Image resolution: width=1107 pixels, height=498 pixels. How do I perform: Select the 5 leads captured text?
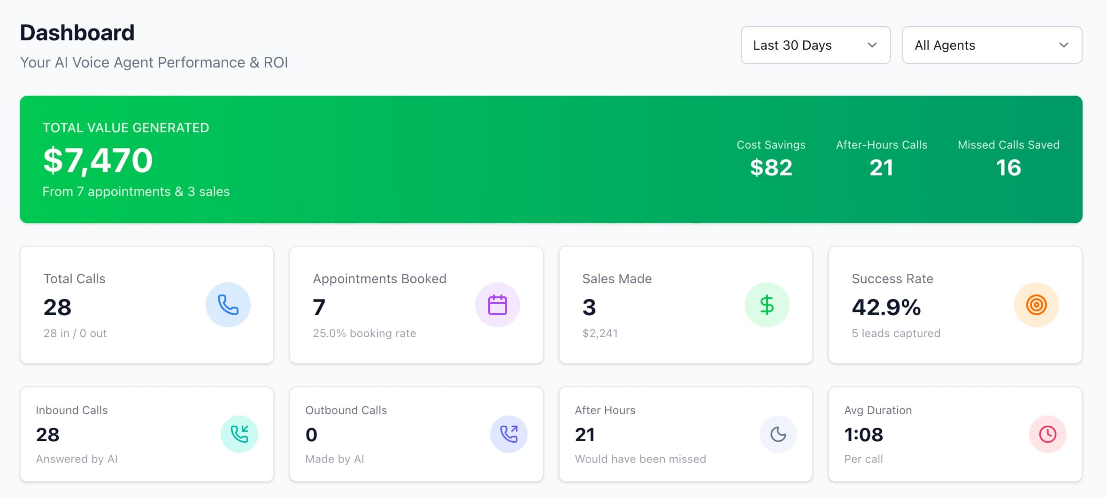click(896, 333)
